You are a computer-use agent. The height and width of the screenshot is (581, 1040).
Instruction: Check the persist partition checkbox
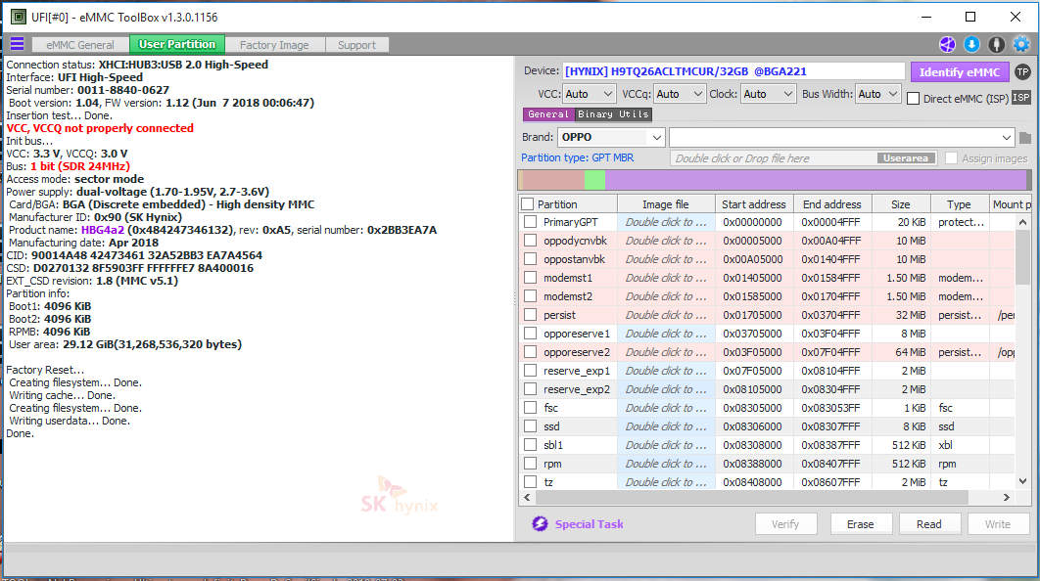(x=530, y=315)
